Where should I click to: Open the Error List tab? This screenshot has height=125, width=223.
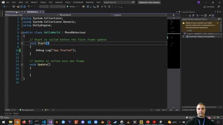click(8, 113)
